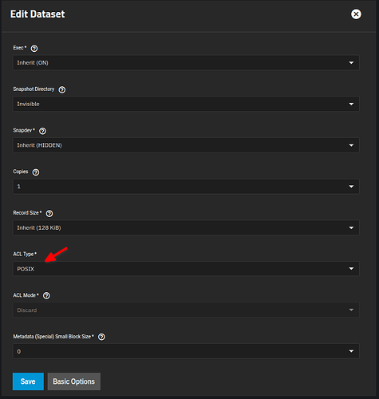Image resolution: width=379 pixels, height=399 pixels.
Task: Switch to Basic Options
Action: tap(74, 381)
